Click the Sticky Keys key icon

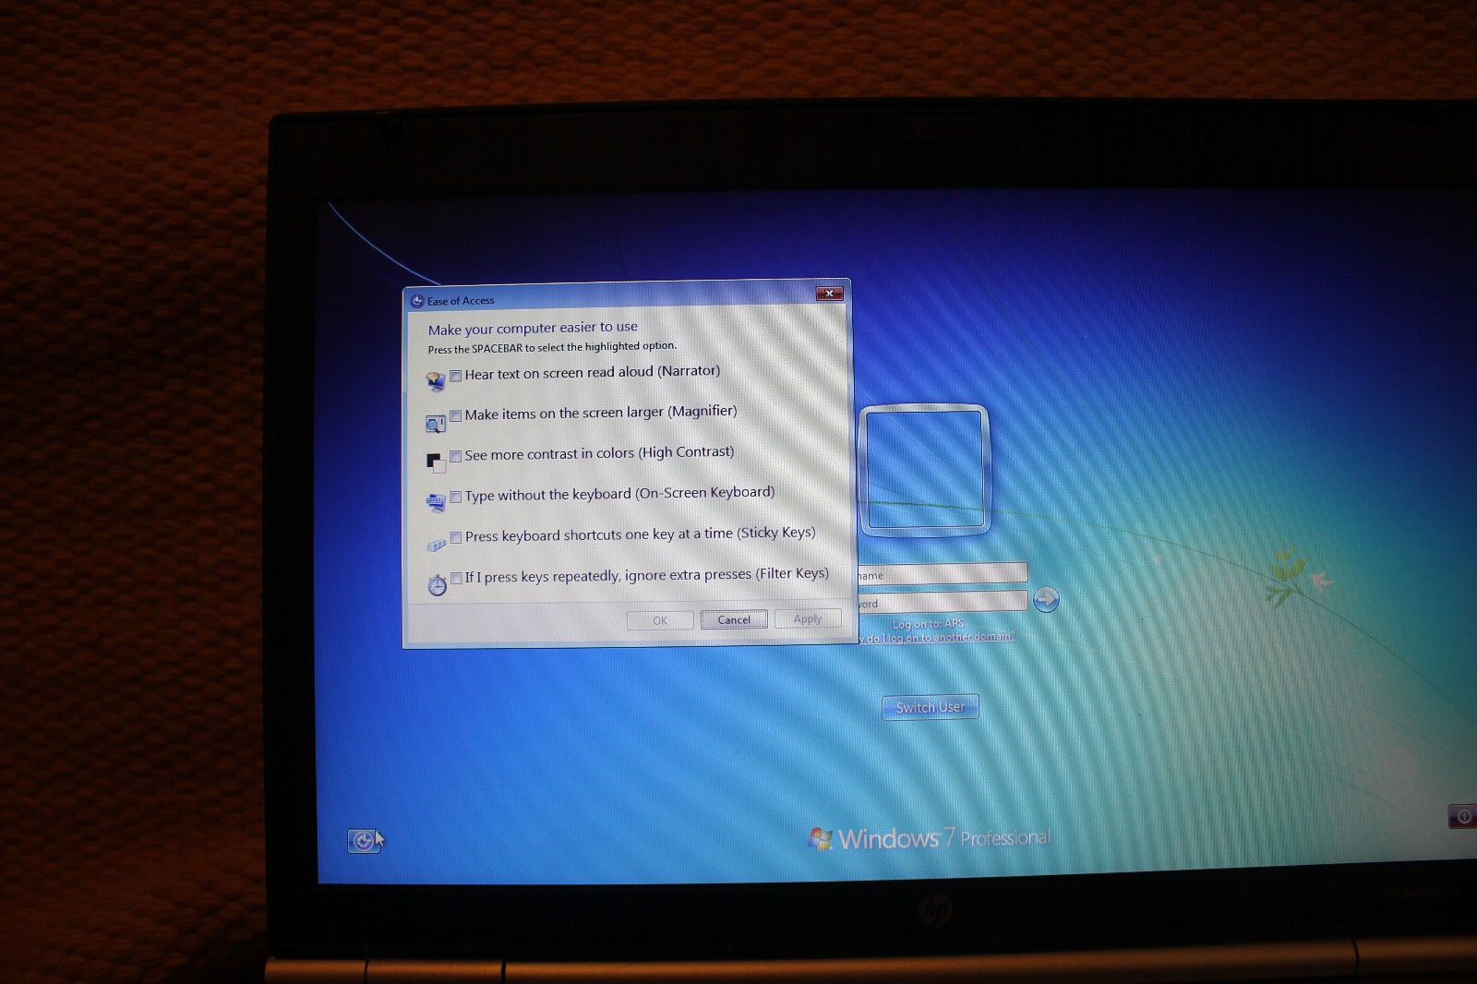pos(436,546)
